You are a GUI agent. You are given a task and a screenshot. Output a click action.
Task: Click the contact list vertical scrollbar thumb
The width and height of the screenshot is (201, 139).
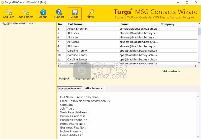point(199,31)
